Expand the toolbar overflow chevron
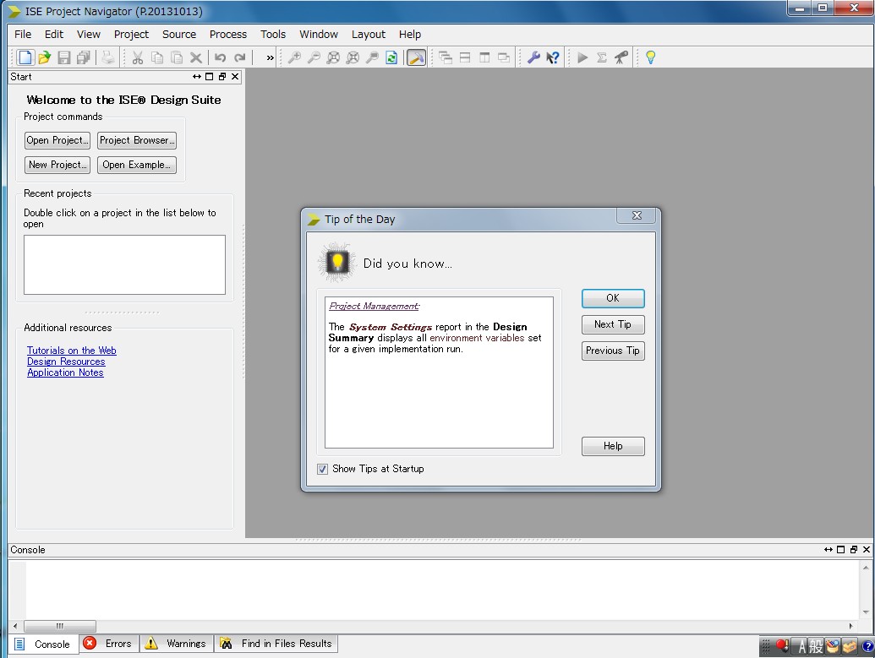The height and width of the screenshot is (658, 875). (270, 57)
